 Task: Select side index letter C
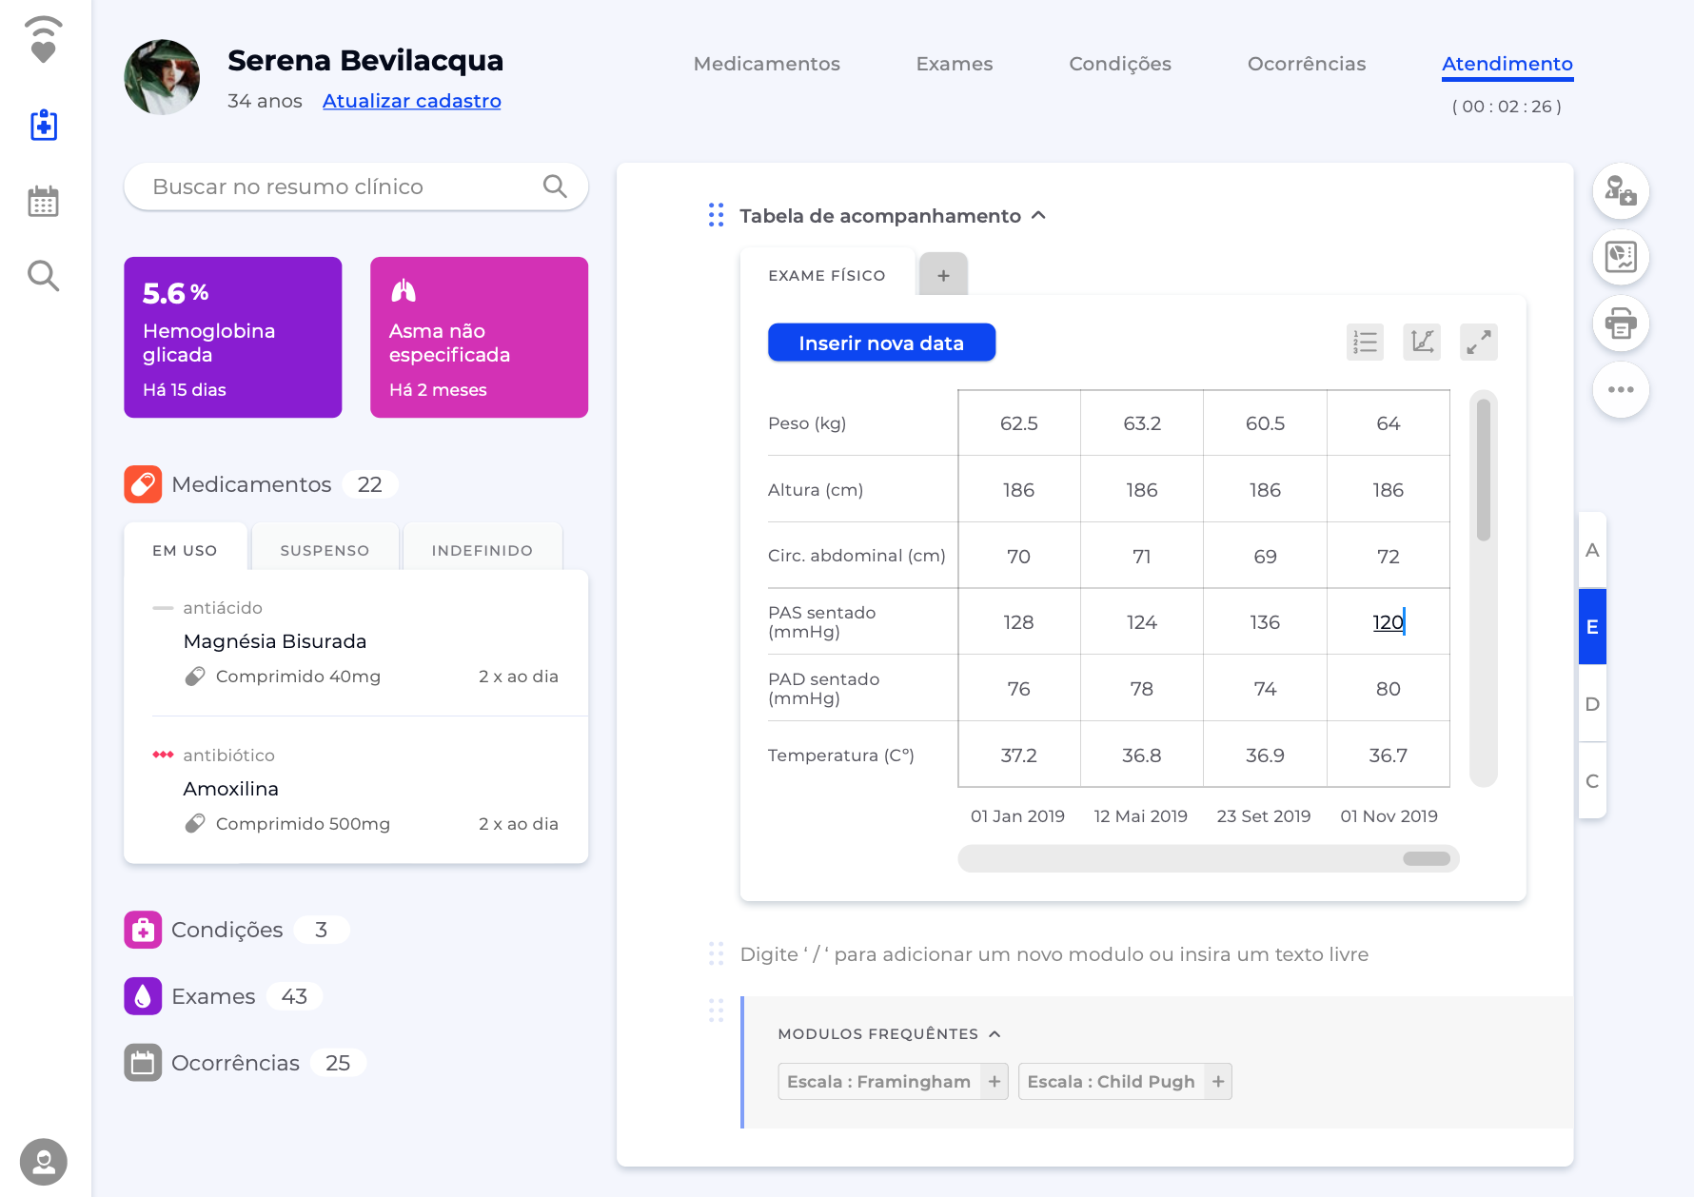click(1592, 780)
